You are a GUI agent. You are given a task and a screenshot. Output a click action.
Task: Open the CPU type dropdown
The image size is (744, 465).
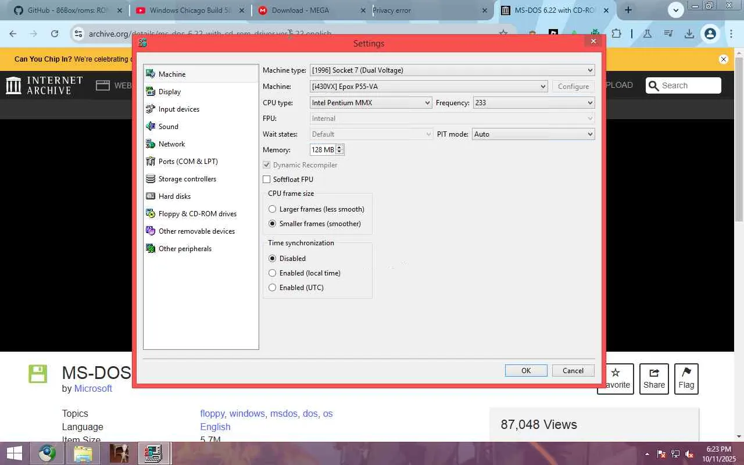click(371, 103)
